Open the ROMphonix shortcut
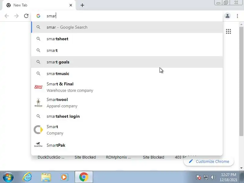244x183 pixels. 118,157
